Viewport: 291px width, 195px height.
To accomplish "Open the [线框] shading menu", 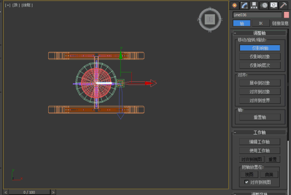I will pyautogui.click(x=27, y=5).
